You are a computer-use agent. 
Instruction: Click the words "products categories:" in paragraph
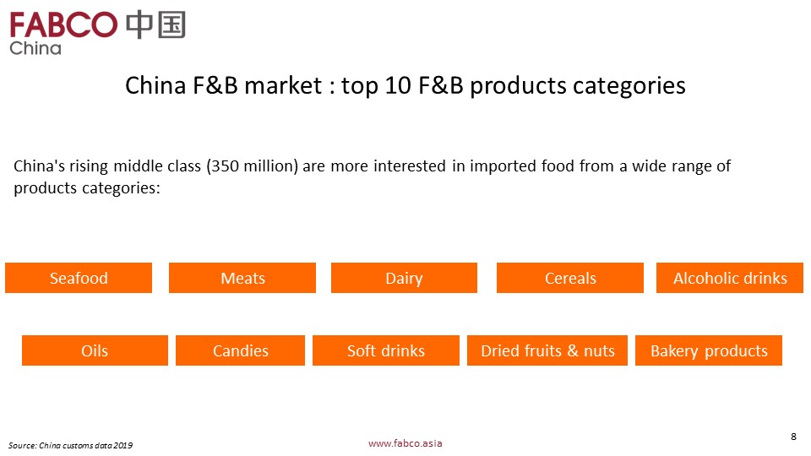click(x=87, y=187)
